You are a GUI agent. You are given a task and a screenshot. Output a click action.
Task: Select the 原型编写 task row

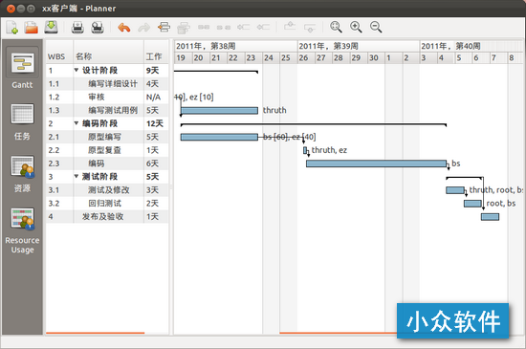(x=107, y=137)
